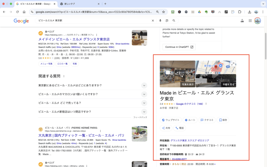Click the Google Drive extension icon
Image resolution: width=267 pixels, height=167 pixels.
pos(199,12)
